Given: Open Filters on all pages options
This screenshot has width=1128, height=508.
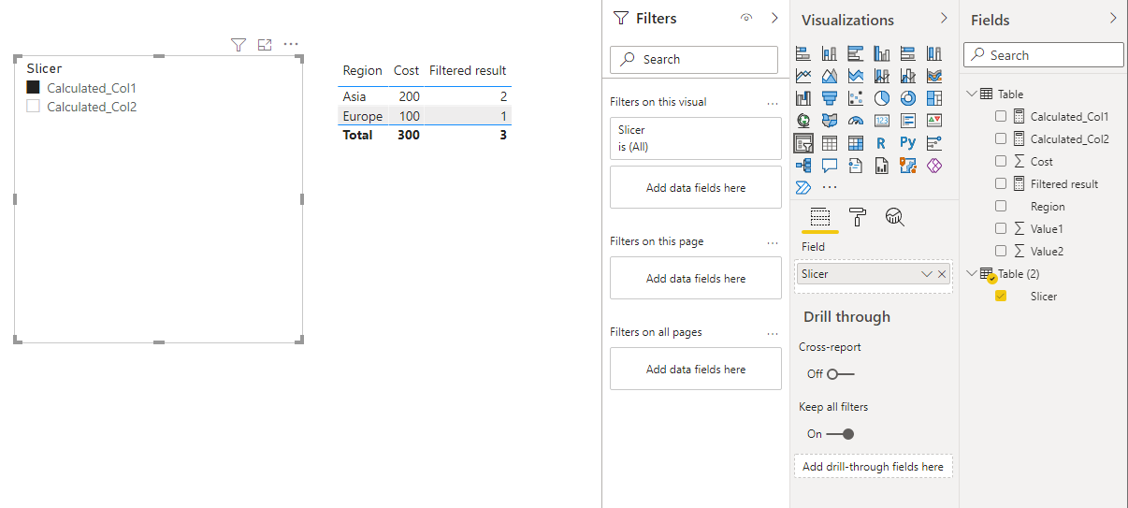Looking at the screenshot, I should [x=773, y=332].
